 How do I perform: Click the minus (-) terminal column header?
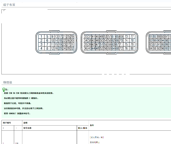(x=16, y=128)
